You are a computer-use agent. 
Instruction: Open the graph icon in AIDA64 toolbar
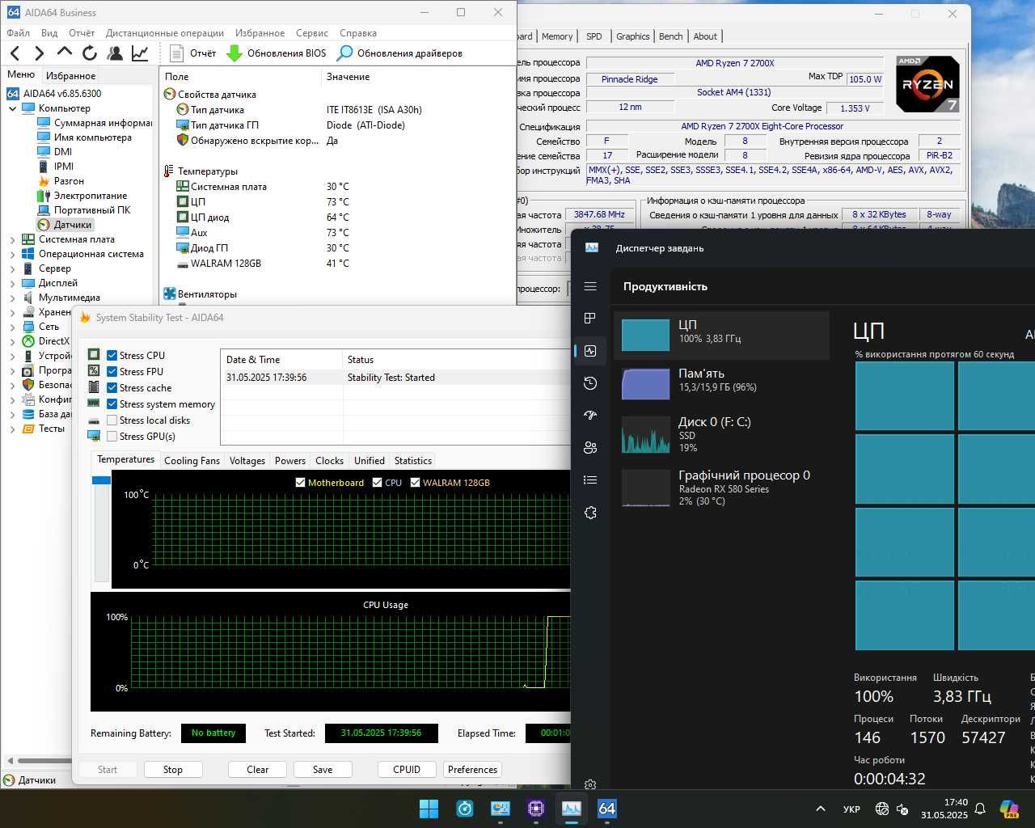click(x=140, y=53)
